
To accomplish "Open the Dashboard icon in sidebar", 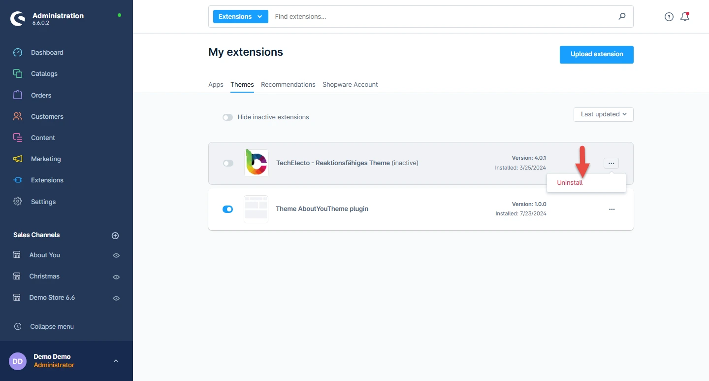I will point(18,53).
